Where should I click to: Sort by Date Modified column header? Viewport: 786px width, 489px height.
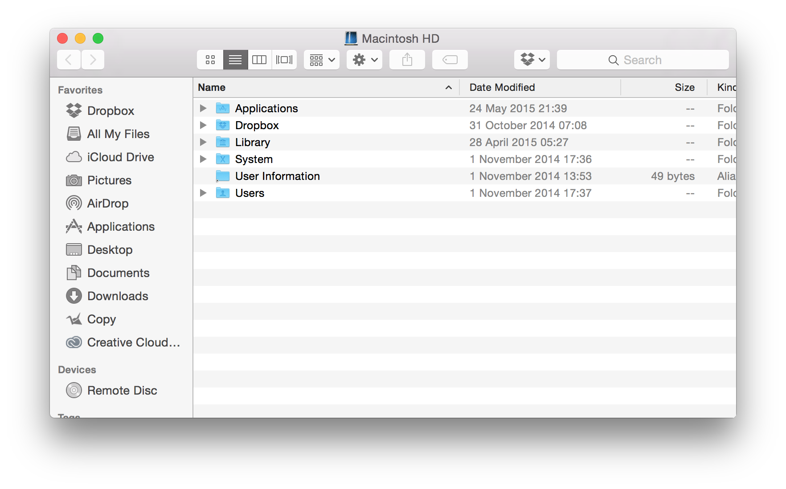point(540,87)
